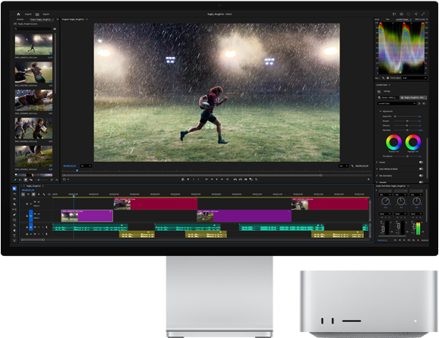Open the Libraries panel tab

pos(21,19)
